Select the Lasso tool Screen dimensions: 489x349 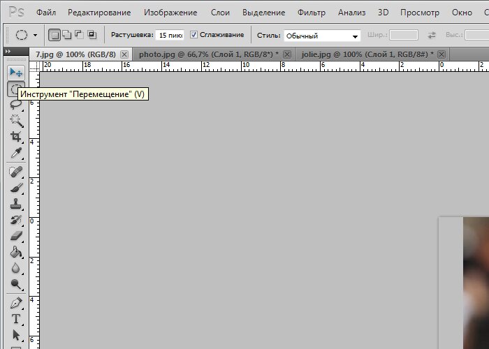(x=15, y=104)
